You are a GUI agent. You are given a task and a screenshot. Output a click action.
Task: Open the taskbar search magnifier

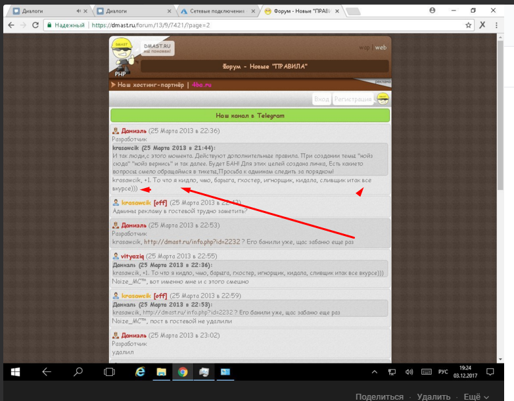pyautogui.click(x=78, y=371)
